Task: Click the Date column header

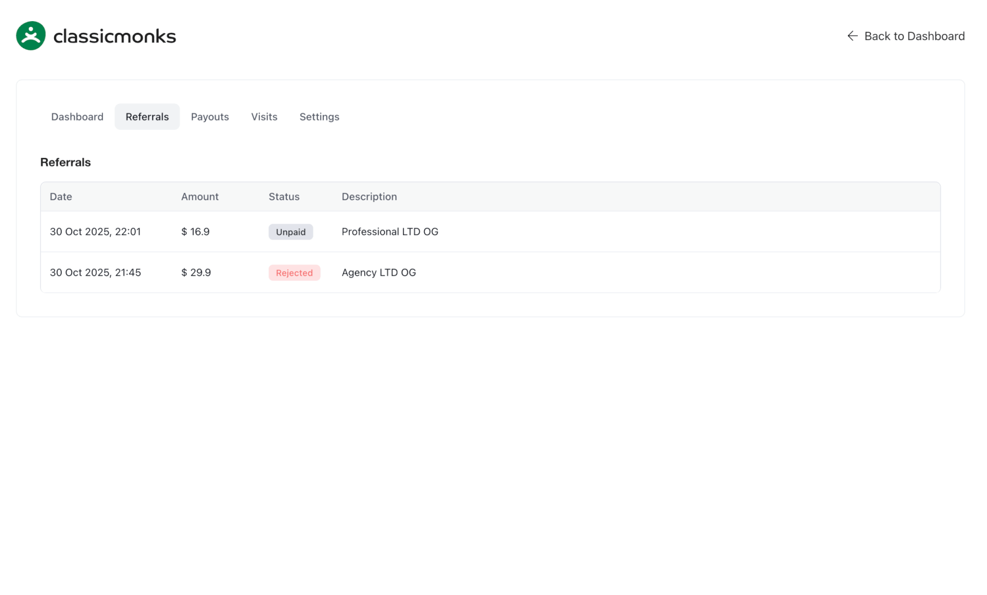Action: tap(61, 196)
